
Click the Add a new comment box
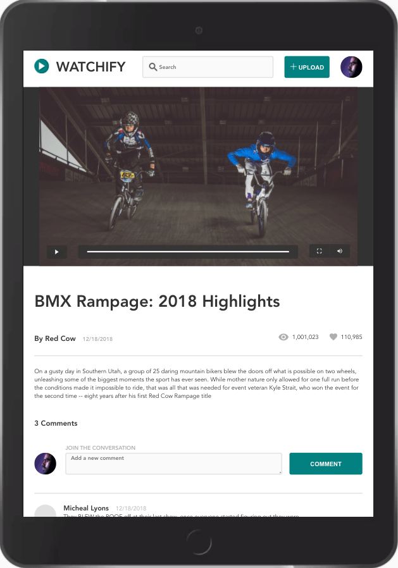tap(173, 464)
